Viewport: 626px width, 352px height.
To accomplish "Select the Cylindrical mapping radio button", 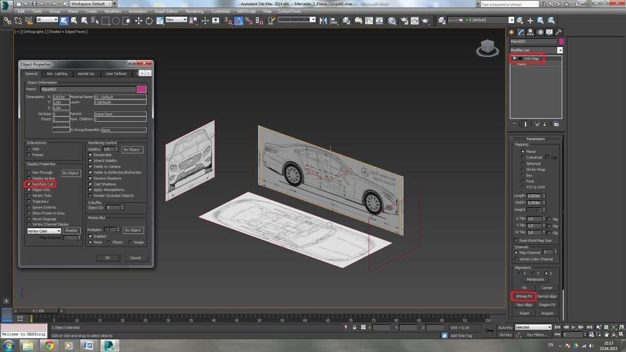I will (x=523, y=157).
